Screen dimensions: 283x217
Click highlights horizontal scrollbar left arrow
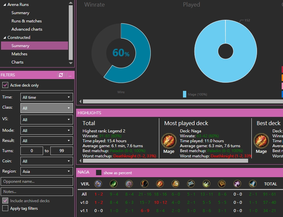pos(81,160)
